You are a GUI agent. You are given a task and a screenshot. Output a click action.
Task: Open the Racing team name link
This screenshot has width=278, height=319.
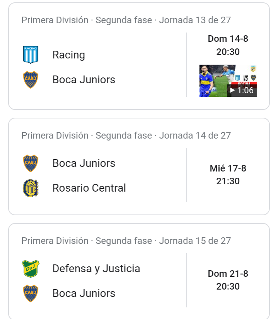coord(69,55)
